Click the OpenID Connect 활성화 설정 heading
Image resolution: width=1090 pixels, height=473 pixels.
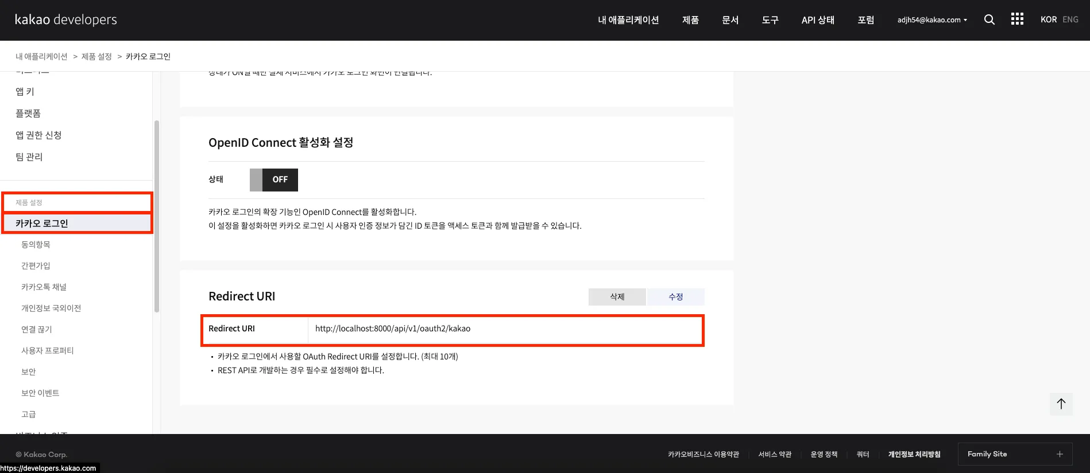pyautogui.click(x=281, y=142)
